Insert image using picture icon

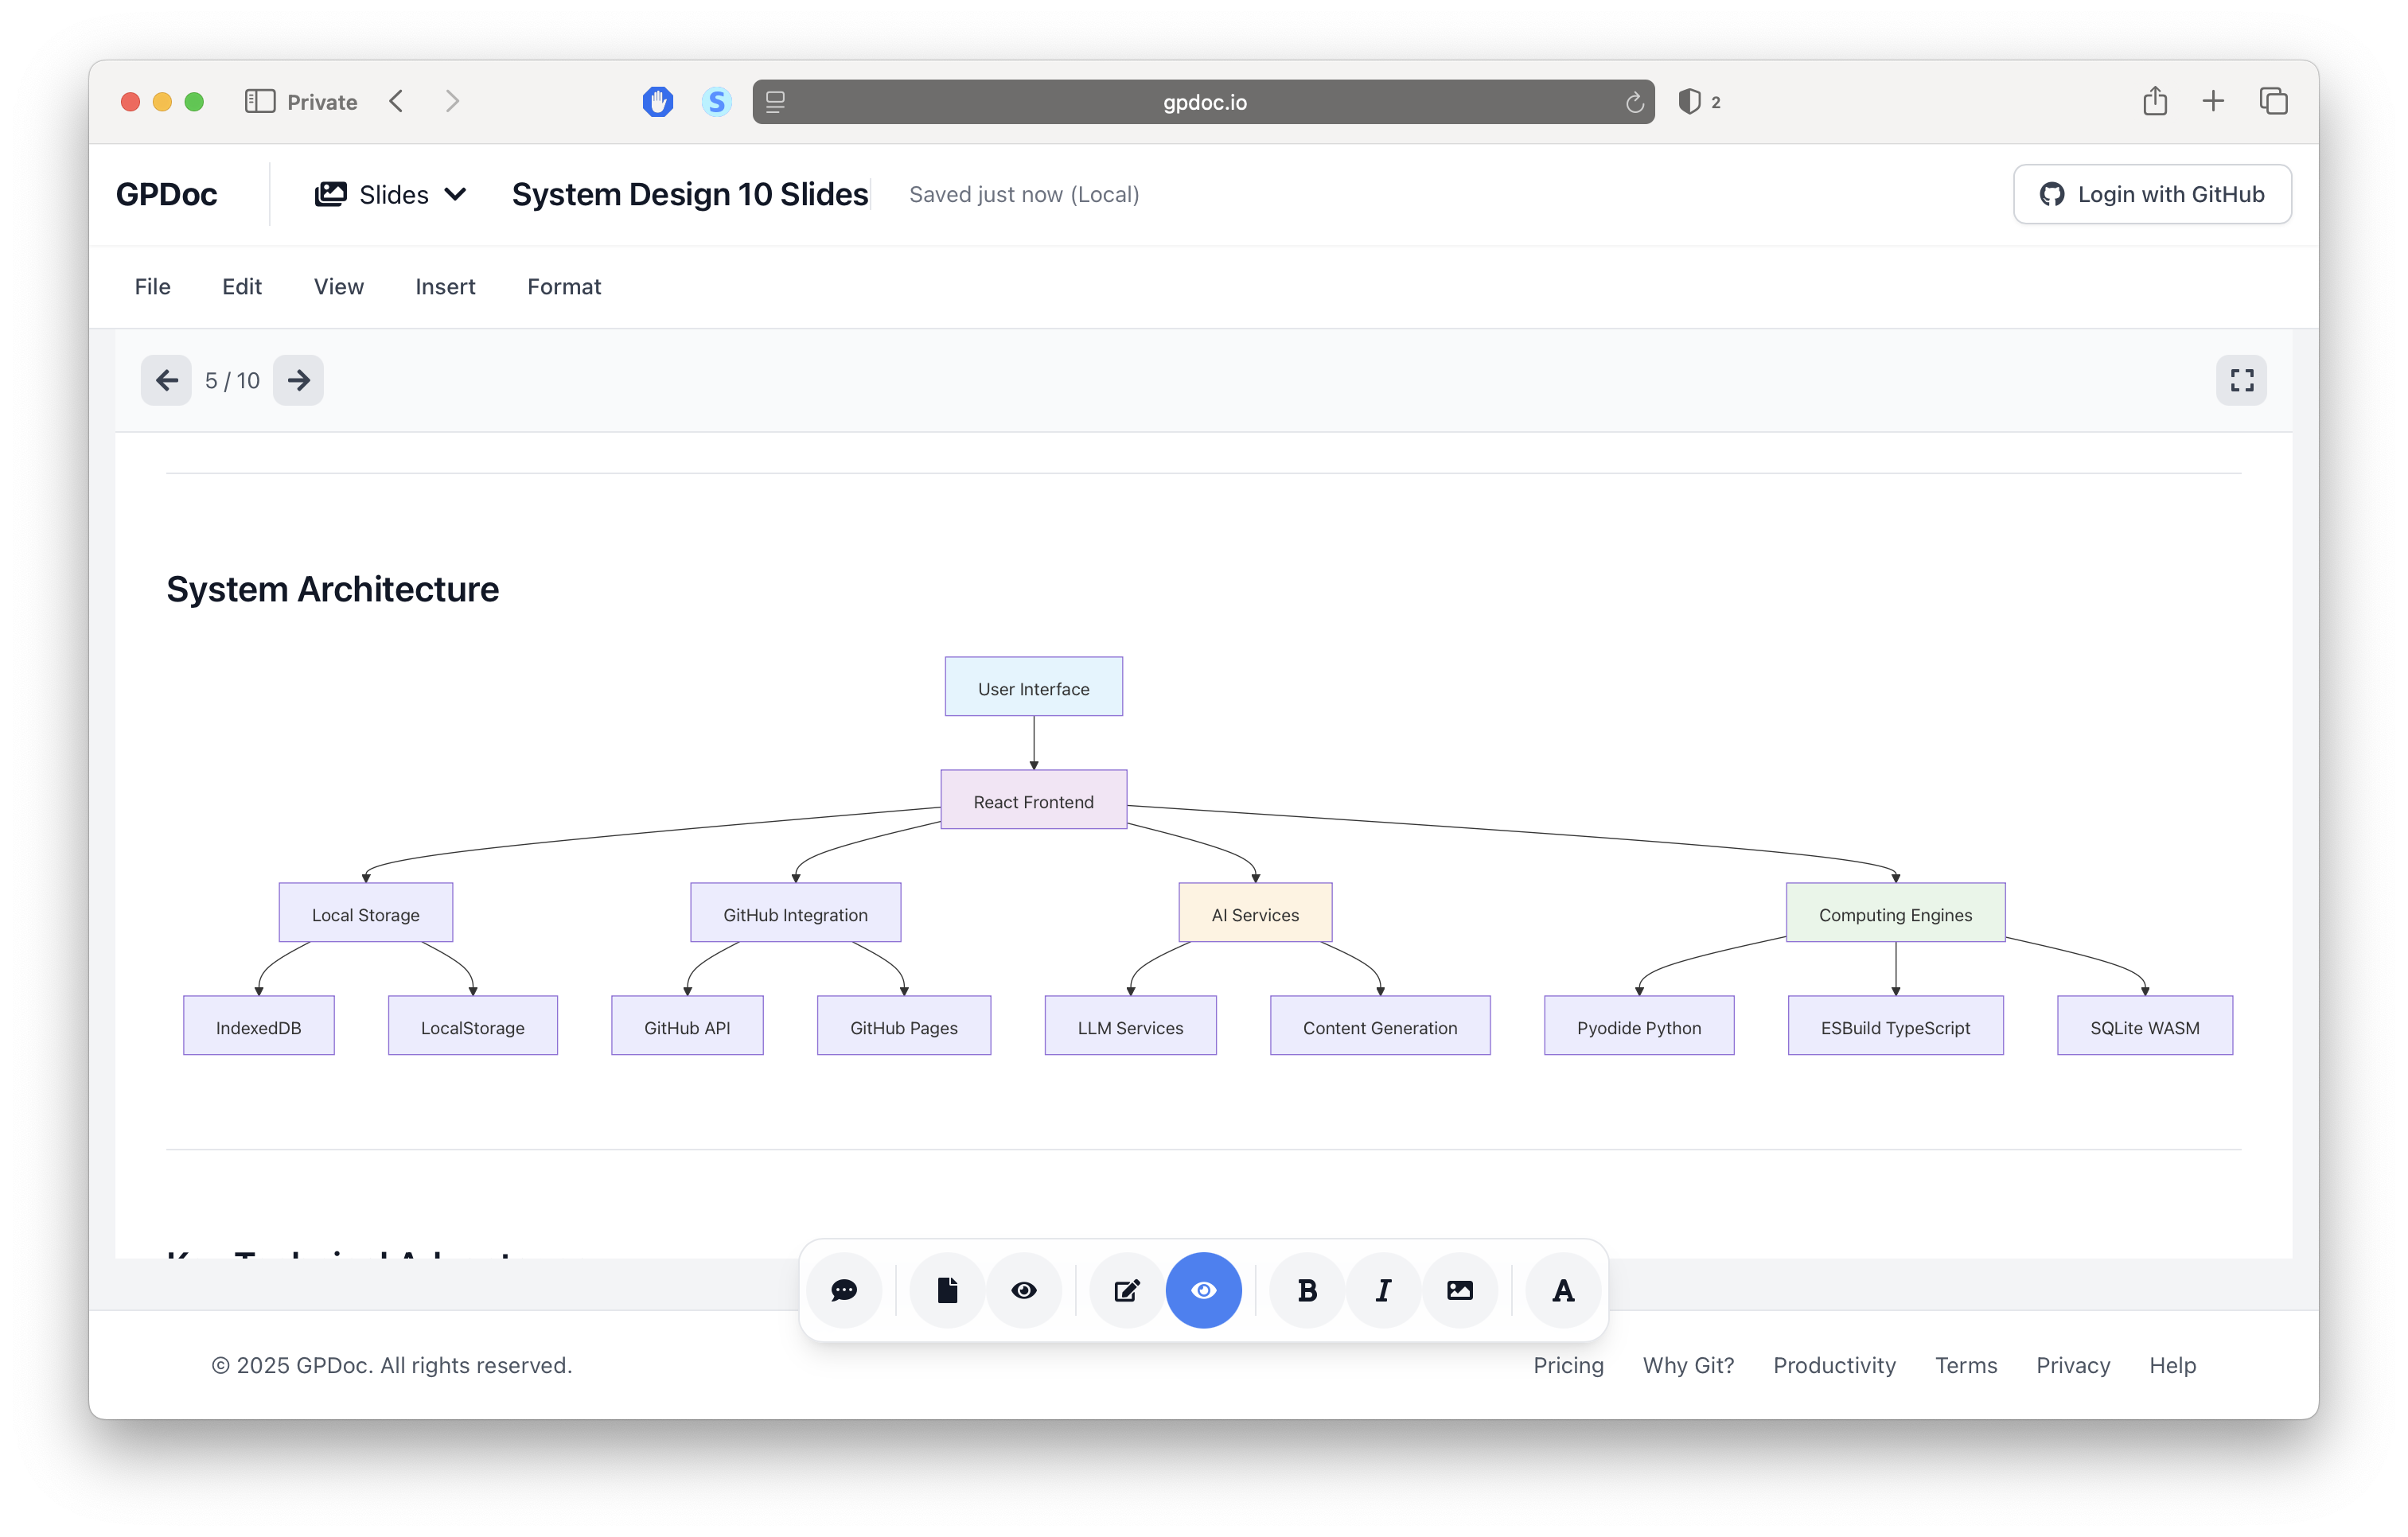click(1459, 1290)
